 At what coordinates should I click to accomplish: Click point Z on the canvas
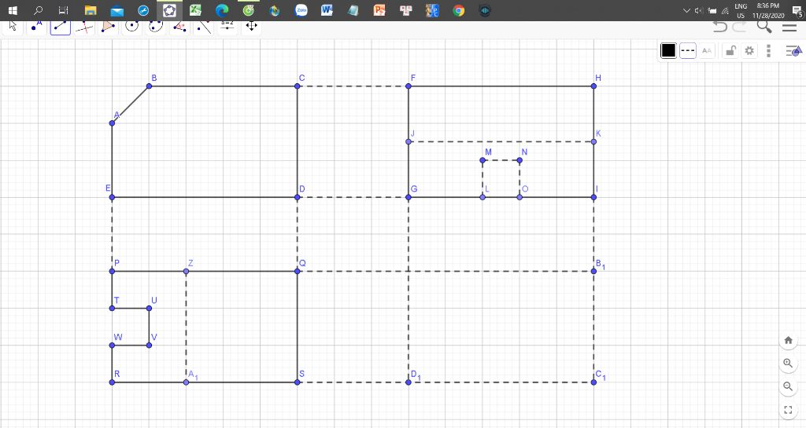coord(186,271)
